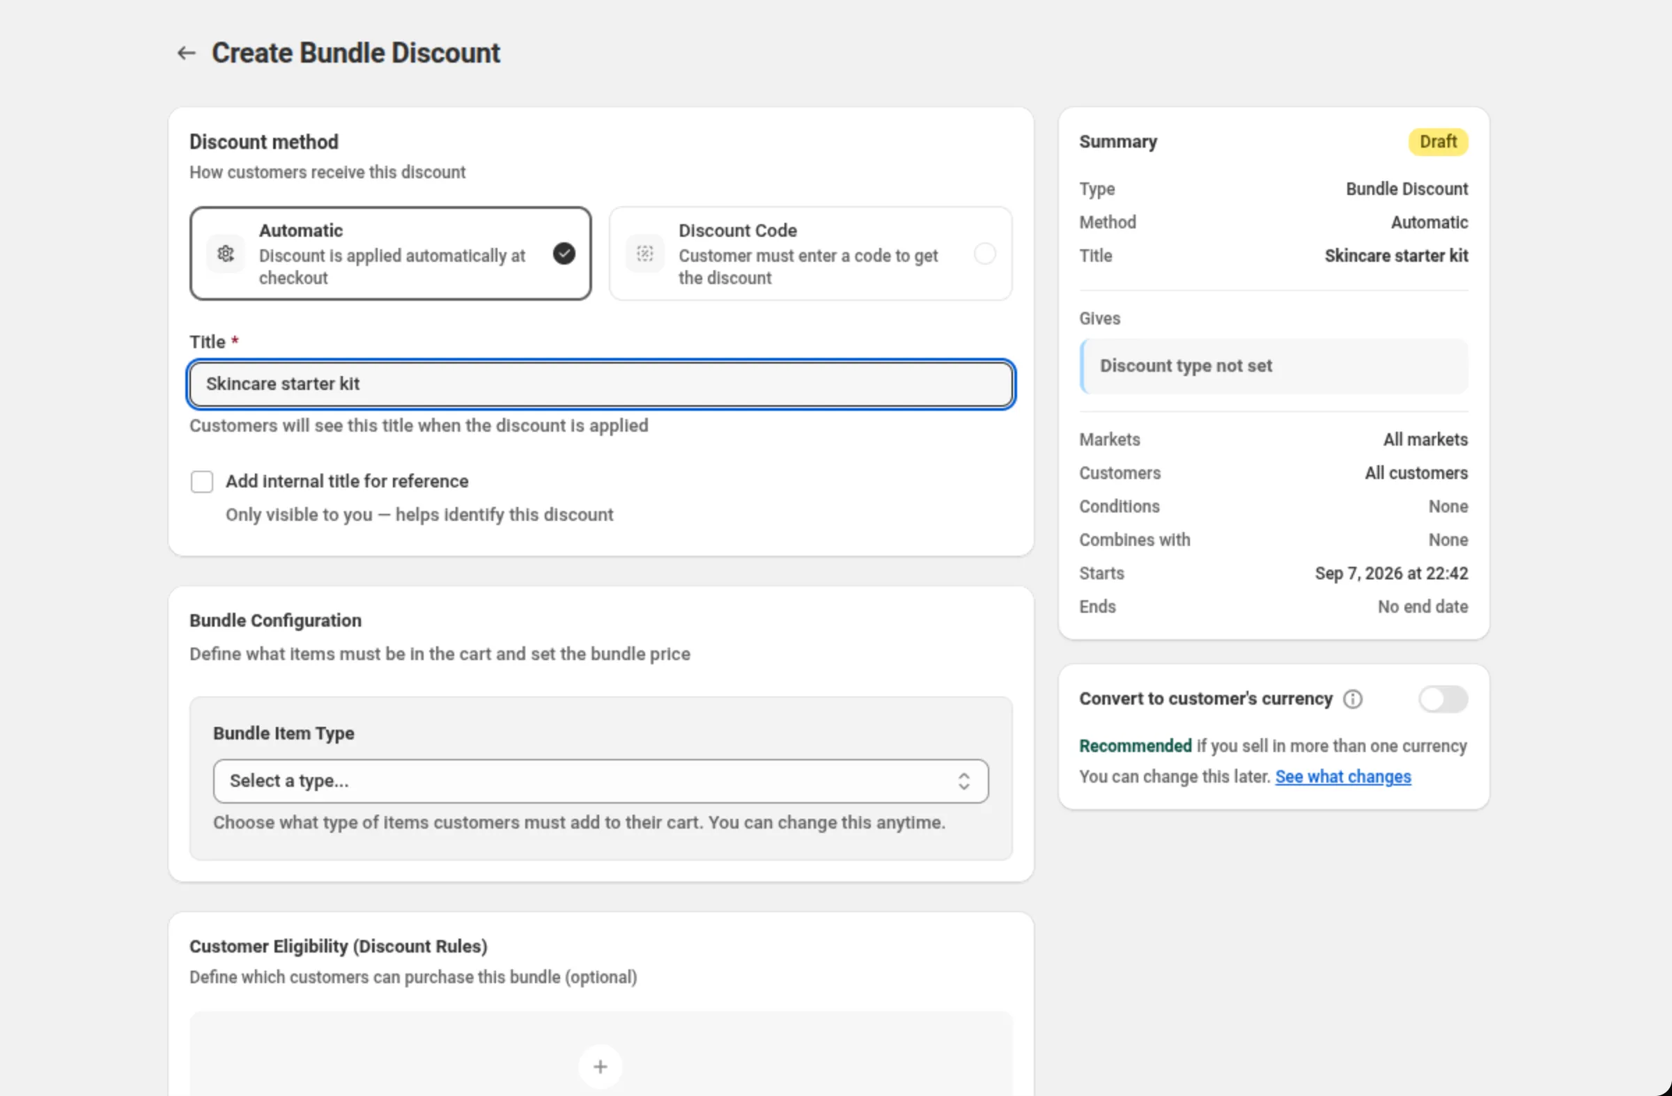Screen dimensions: 1672x1096
Task: Click the Title input field
Action: [601, 384]
